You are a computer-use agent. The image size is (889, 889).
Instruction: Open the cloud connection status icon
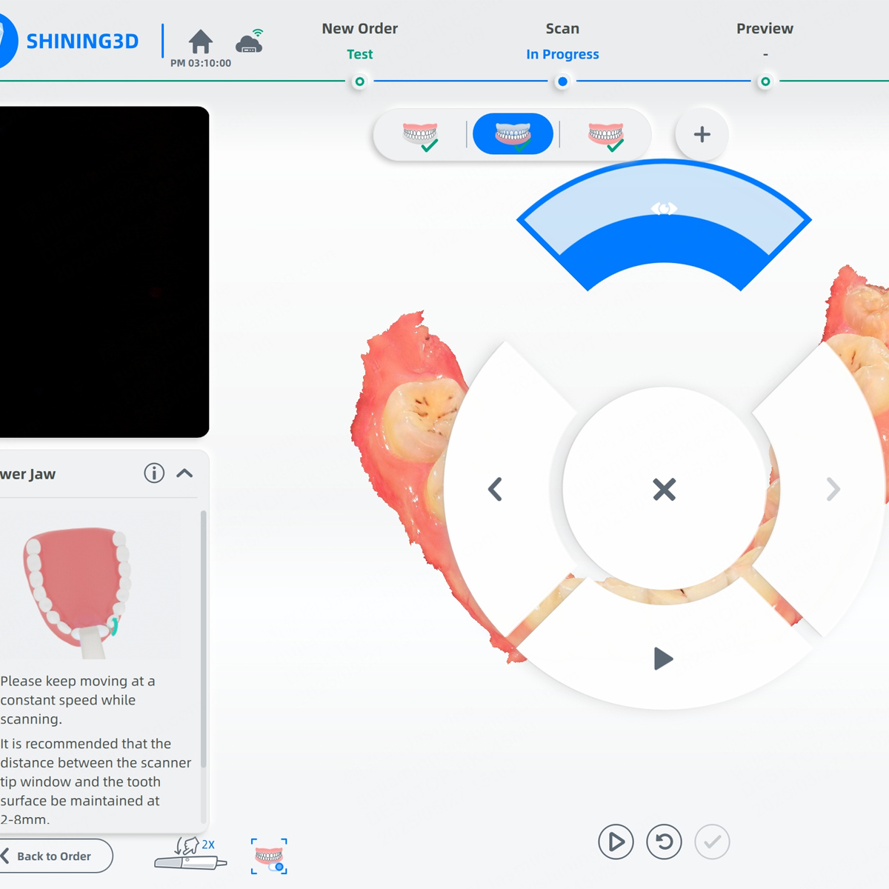tap(250, 41)
